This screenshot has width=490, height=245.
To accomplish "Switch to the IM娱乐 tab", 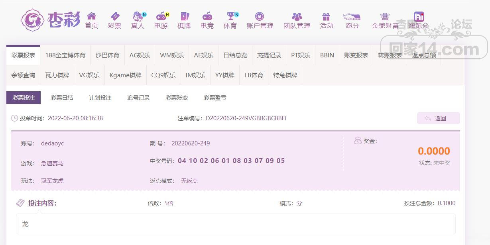I will (x=195, y=75).
